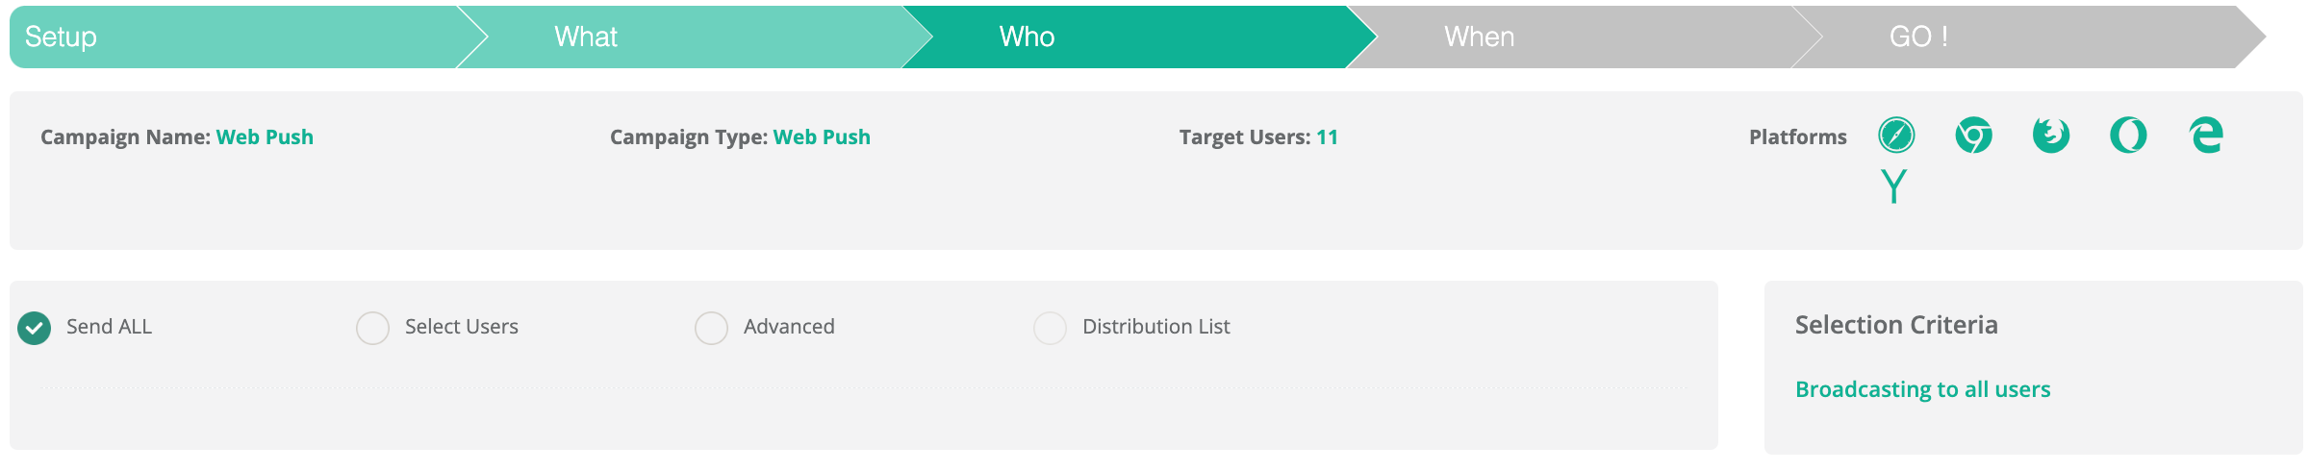The height and width of the screenshot is (471, 2309).
Task: Select the Chrome platform icon
Action: point(1973,136)
